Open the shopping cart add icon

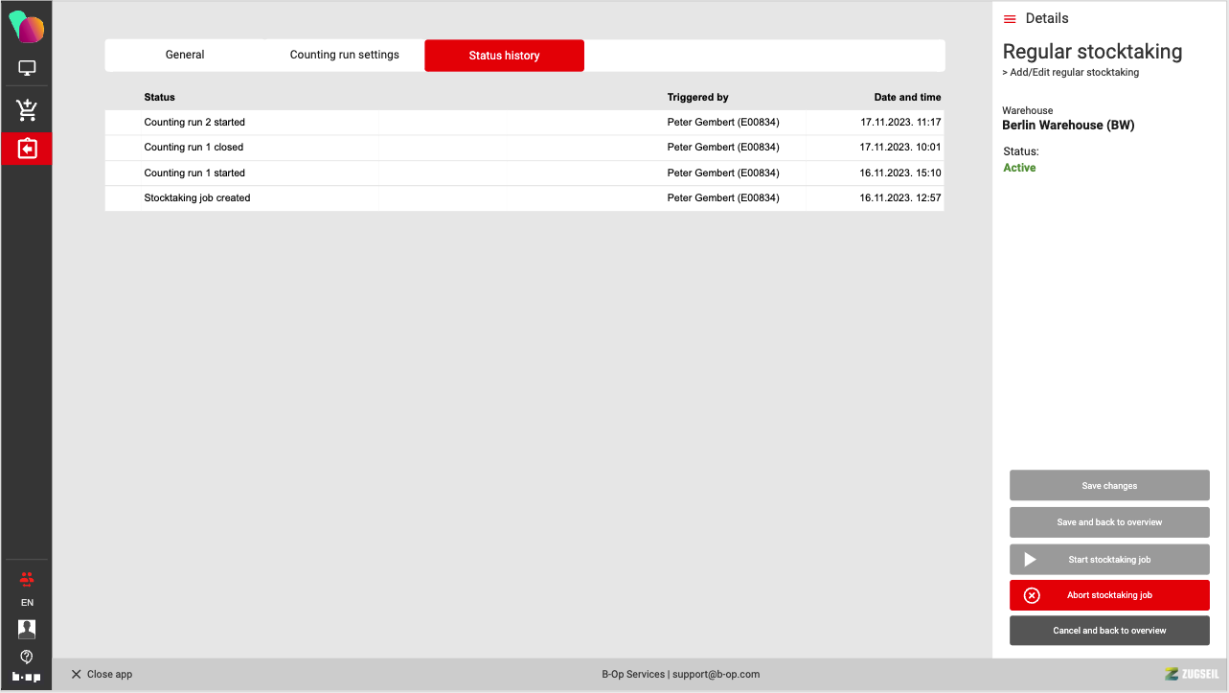coord(27,110)
